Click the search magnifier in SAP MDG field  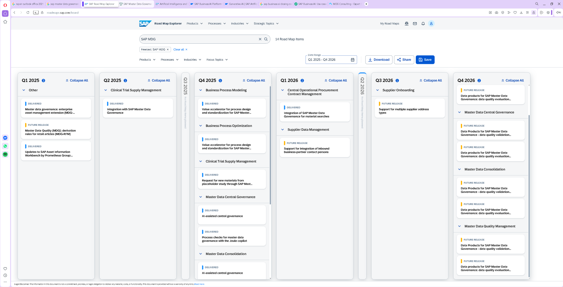click(x=266, y=39)
